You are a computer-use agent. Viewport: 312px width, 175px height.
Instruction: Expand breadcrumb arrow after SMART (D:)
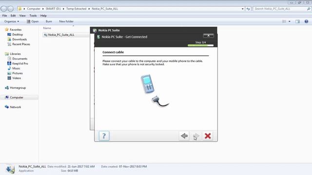[63, 9]
